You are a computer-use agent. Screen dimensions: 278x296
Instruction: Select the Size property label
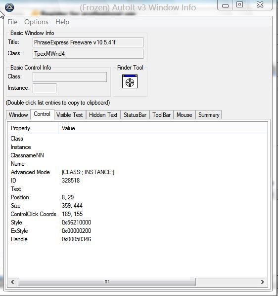[16, 206]
